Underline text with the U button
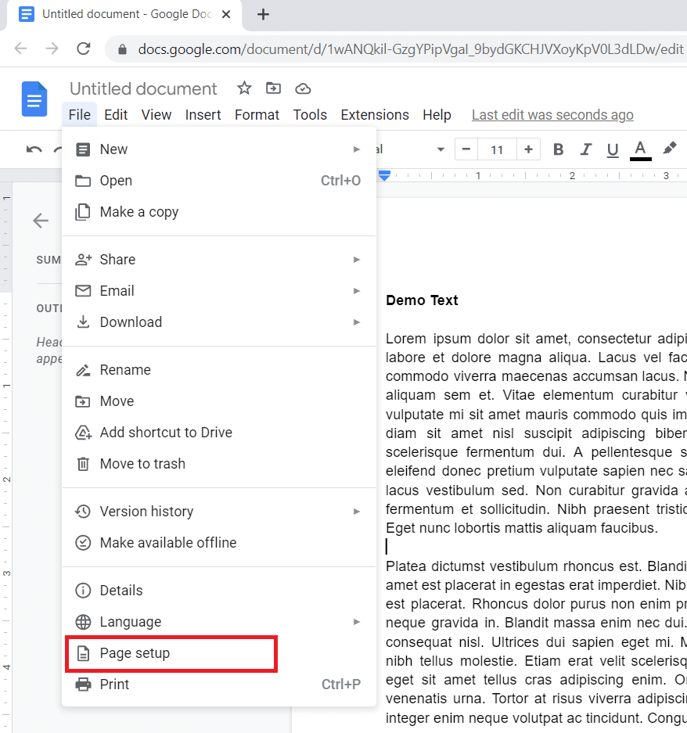This screenshot has width=687, height=733. (613, 150)
